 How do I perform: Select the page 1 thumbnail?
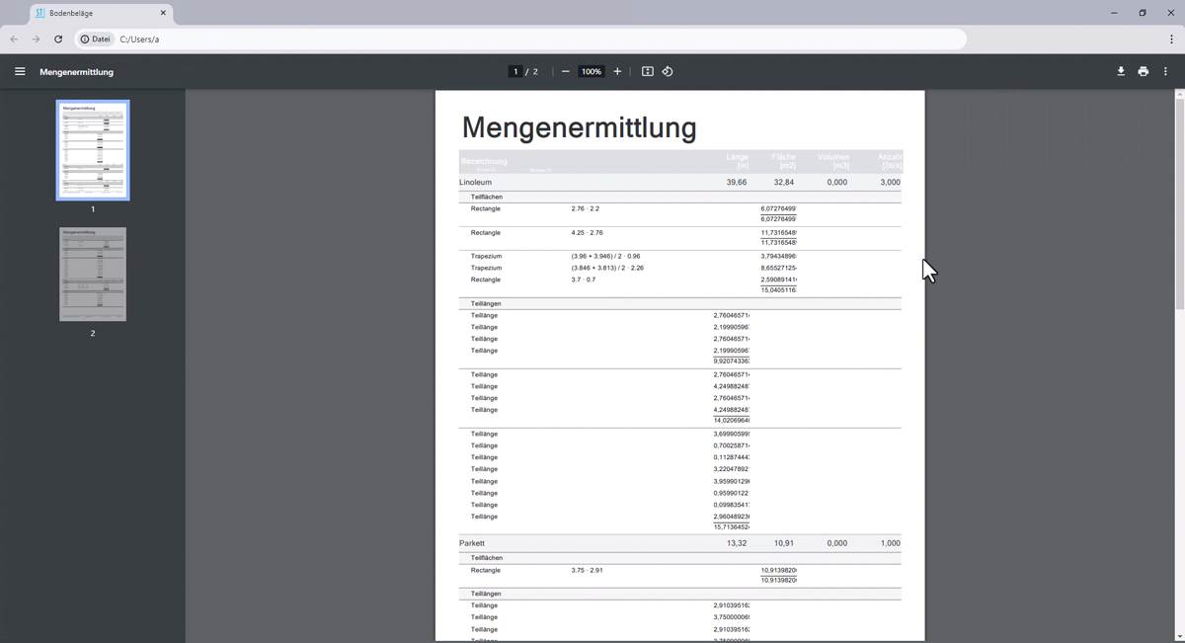93,150
